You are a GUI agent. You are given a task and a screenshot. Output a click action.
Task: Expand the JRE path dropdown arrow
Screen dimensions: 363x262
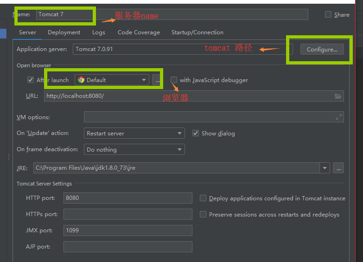point(325,168)
